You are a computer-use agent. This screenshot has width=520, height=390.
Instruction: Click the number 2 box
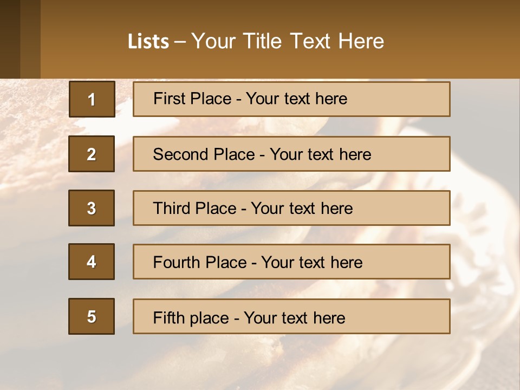coord(92,154)
